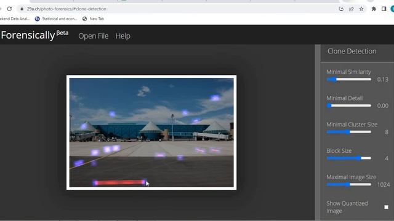
Task: Click the padlock site info icon
Action: coord(22,9)
